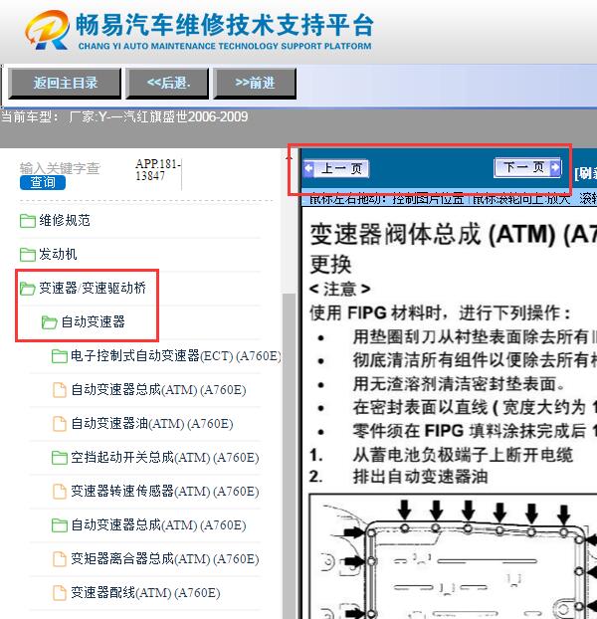
Task: Click the document icon beside 变矩器离合器总成
Action: [60, 559]
